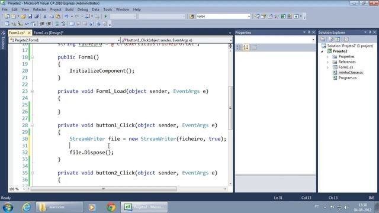Expand the References folder node

[x=327, y=62]
